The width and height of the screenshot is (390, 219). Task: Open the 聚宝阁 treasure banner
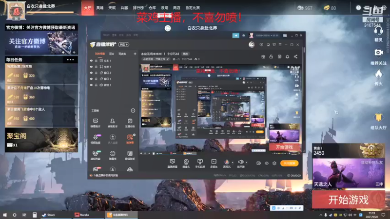41,140
